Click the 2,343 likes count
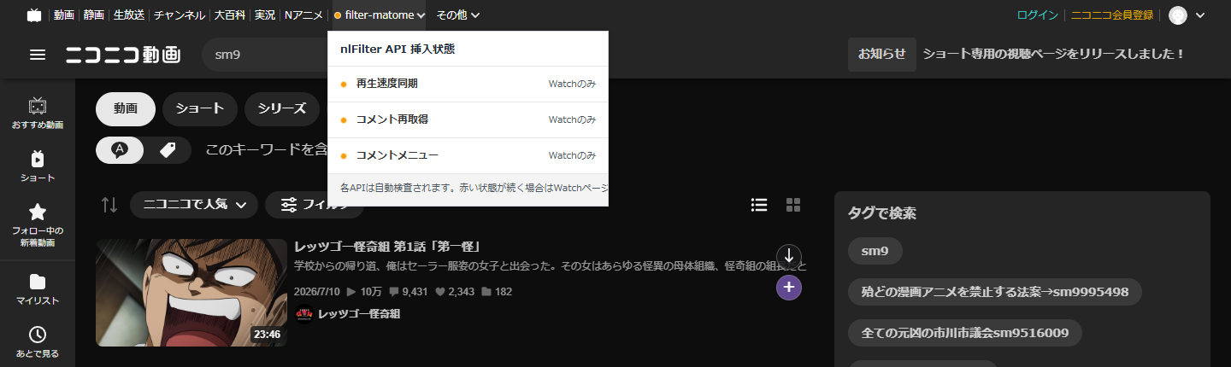The width and height of the screenshot is (1231, 367). pos(455,292)
